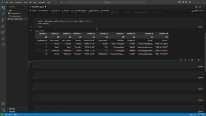Open the terminal-style panel icon in activity bar
This screenshot has height=116, width=206.
pos(3,45)
